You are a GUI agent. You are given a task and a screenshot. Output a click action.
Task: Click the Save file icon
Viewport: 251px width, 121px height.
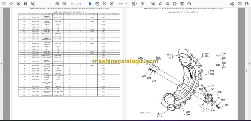click(4, 4)
